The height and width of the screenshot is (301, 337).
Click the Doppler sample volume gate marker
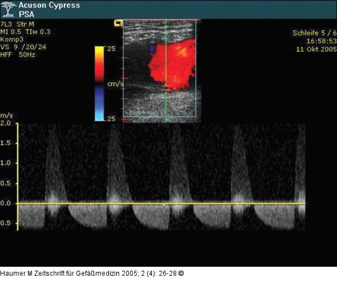(166, 88)
